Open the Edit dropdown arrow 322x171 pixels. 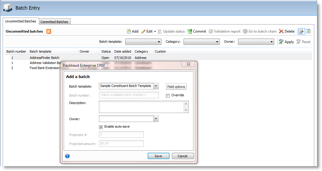(155, 32)
